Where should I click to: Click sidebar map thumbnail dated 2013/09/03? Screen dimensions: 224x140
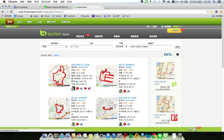[166, 71]
